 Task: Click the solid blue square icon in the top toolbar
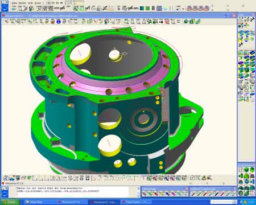coord(142,8)
